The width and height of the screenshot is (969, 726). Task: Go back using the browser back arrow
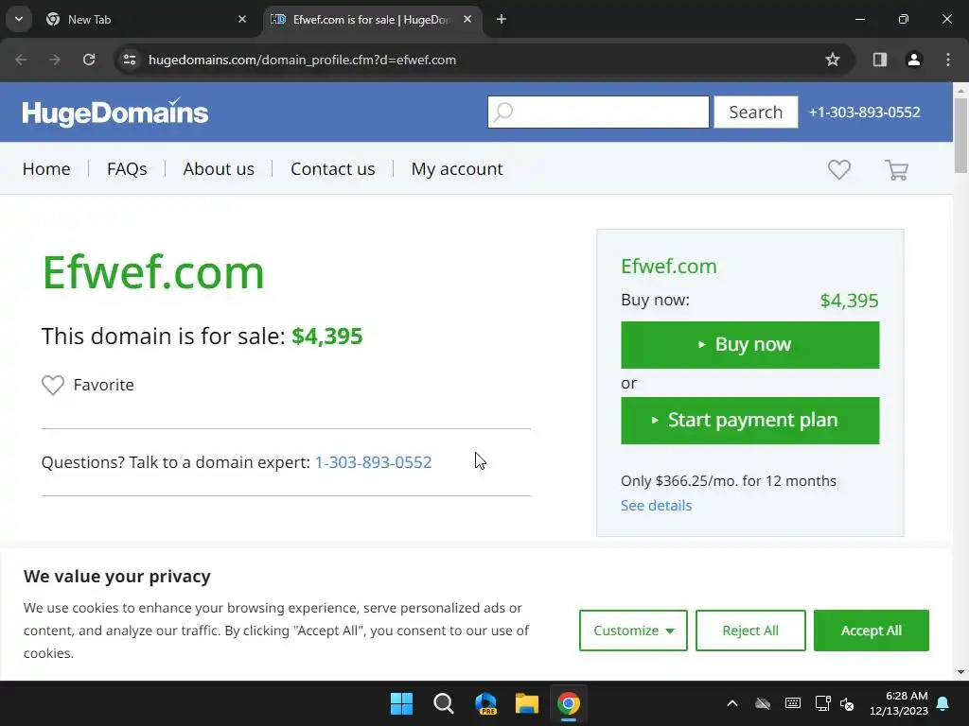(21, 60)
